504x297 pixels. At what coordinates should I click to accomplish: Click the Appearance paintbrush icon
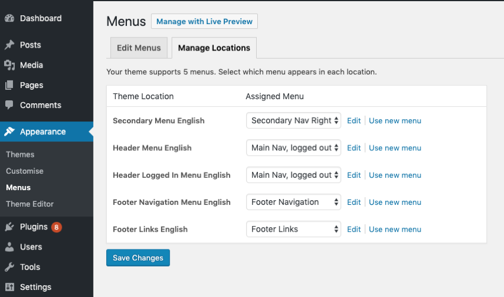coord(9,131)
